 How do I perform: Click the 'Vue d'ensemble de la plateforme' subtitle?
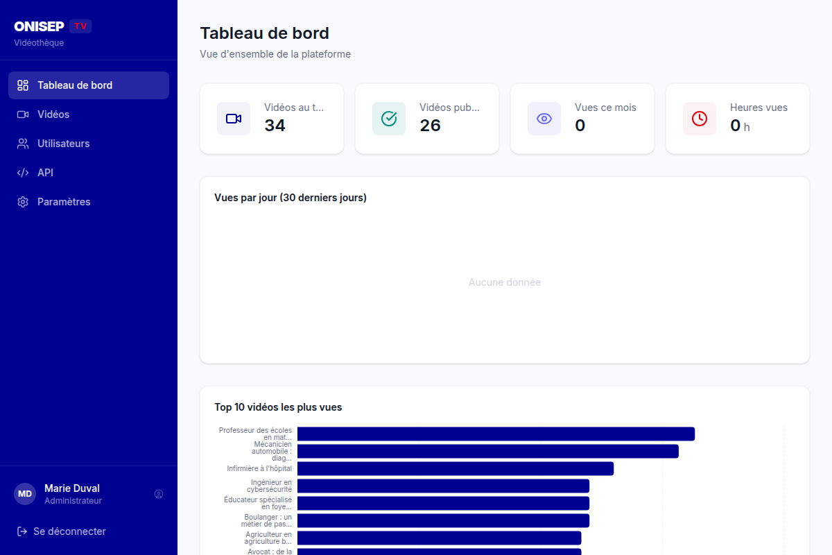tap(275, 54)
